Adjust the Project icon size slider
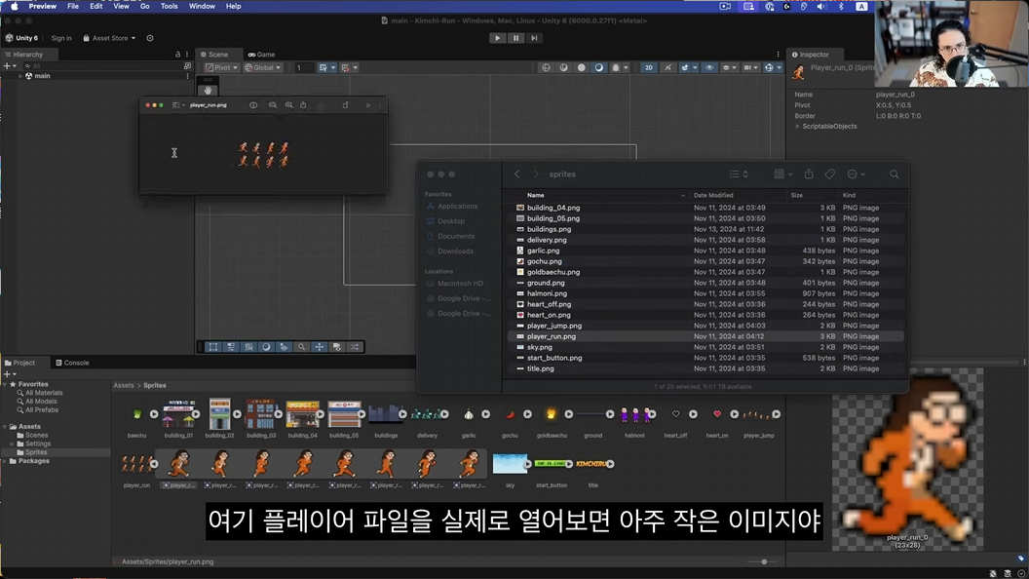Viewport: 1029px width, 579px height. (764, 561)
